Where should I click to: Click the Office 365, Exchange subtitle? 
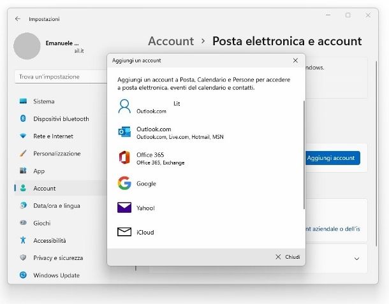click(160, 163)
